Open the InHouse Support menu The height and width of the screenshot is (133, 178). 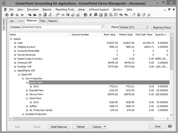coord(99,9)
